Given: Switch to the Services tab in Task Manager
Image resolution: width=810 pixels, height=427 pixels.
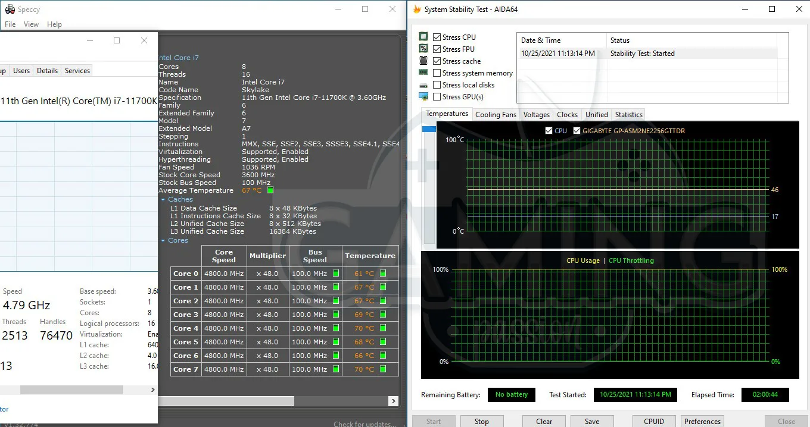Looking at the screenshot, I should (x=77, y=71).
